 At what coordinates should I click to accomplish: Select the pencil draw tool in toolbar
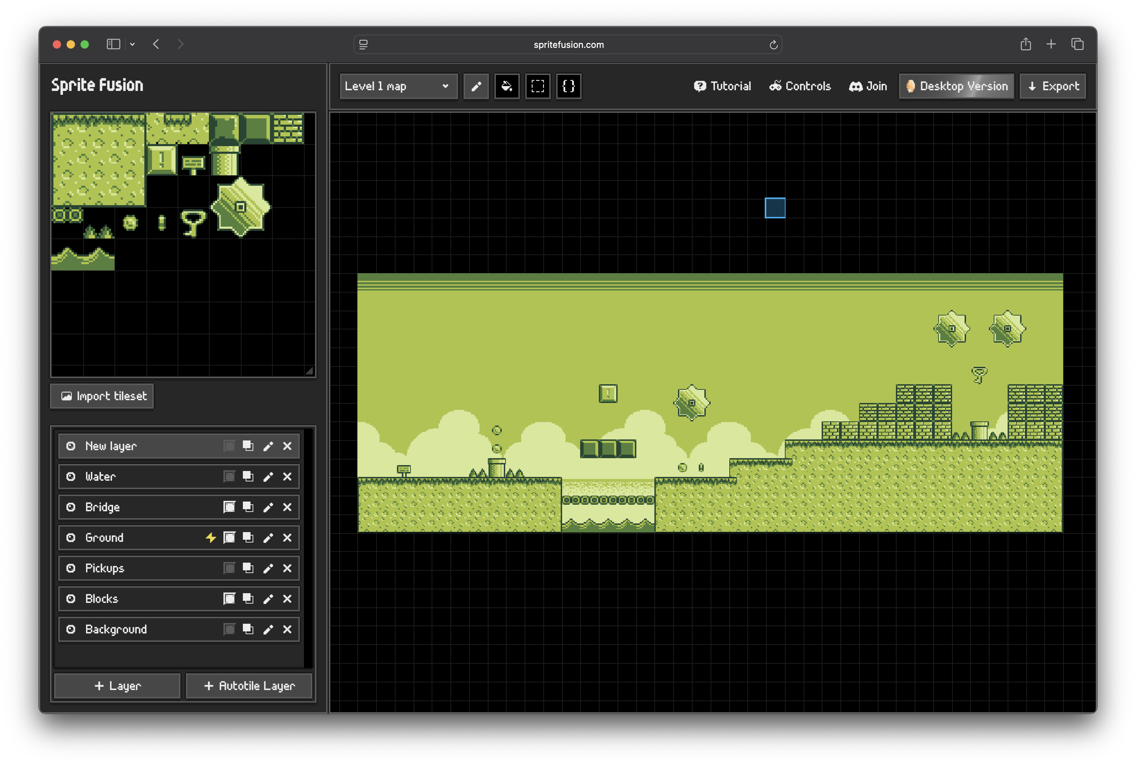476,86
